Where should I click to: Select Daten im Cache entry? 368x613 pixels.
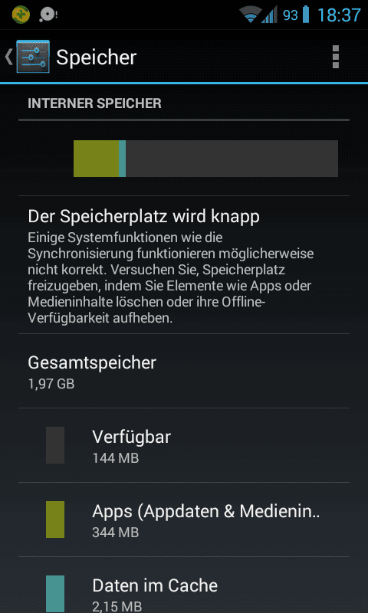(x=184, y=585)
